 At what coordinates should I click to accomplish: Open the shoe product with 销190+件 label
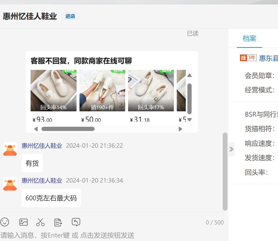[x=102, y=91]
